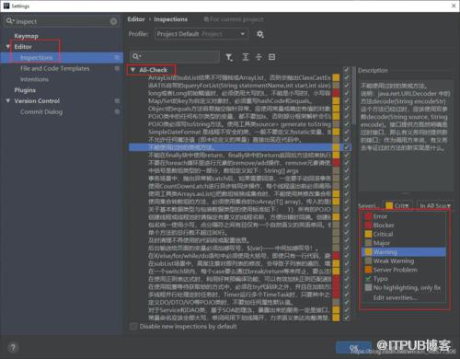Screen dimensions: 460x359
Task: Click the Collapse All inspections icon
Action: (259, 57)
